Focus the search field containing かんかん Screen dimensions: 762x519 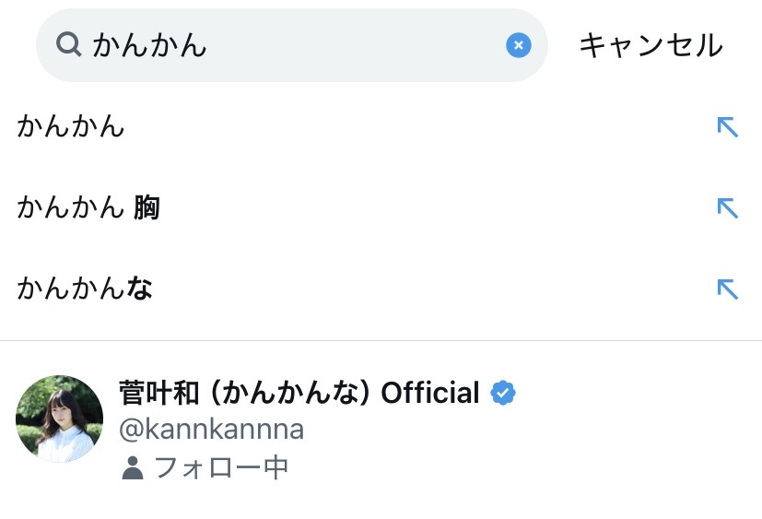tap(295, 44)
